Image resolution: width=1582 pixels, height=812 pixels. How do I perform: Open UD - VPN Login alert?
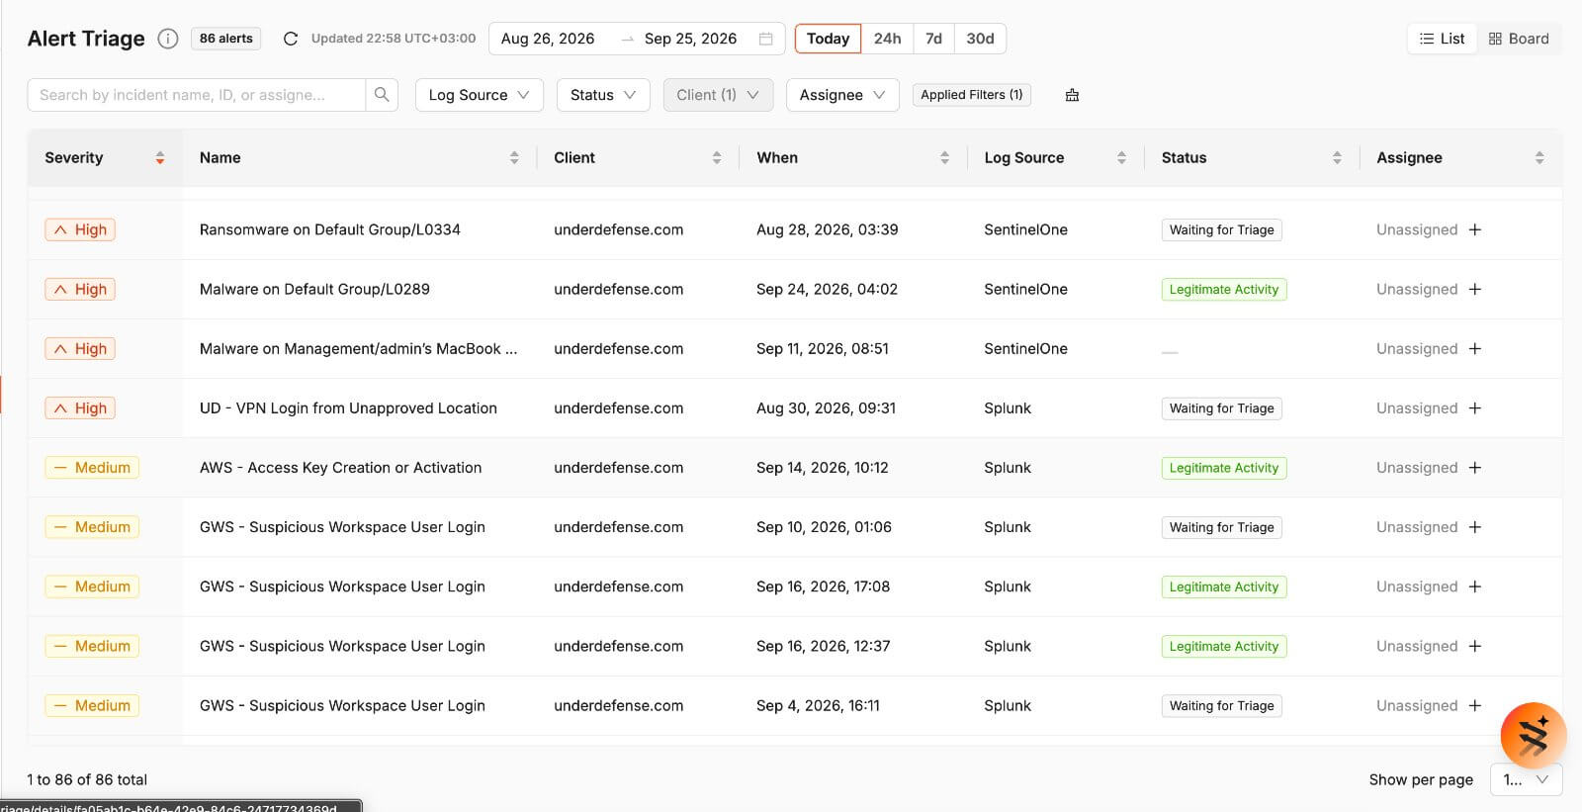[x=348, y=408]
